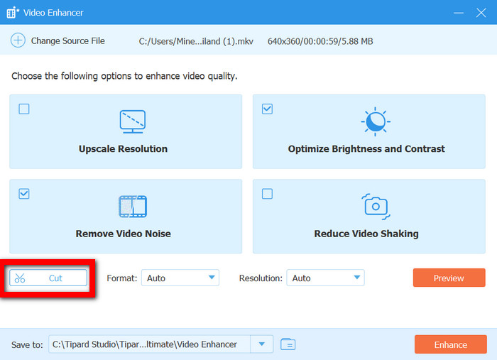Enable the Upscale Resolution checkbox
Image resolution: width=497 pixels, height=360 pixels.
point(24,109)
